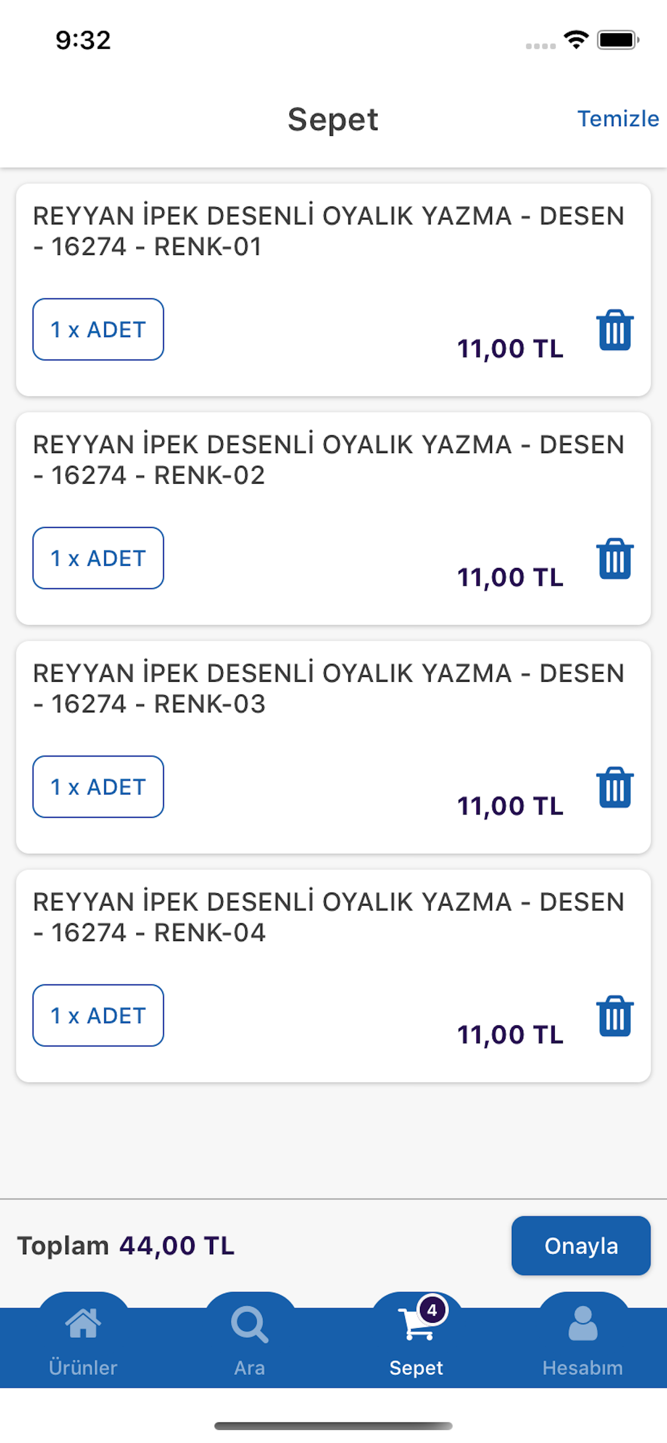Delete RENK-04 product via trash icon
The height and width of the screenshot is (1443, 667).
click(614, 1016)
